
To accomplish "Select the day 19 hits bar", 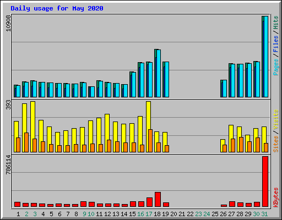I will (166, 79).
